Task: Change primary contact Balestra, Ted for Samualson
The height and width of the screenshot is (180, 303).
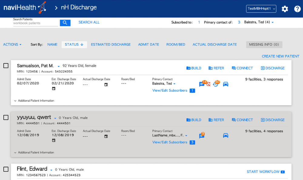Action: (x=164, y=83)
